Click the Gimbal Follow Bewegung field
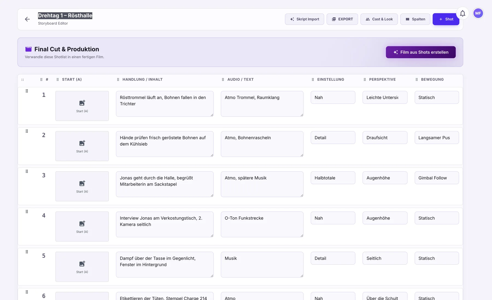 coord(437,178)
